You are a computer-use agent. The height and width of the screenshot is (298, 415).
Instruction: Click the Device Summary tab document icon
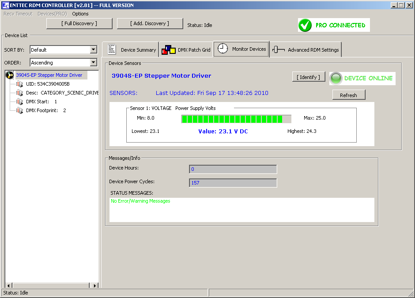112,49
